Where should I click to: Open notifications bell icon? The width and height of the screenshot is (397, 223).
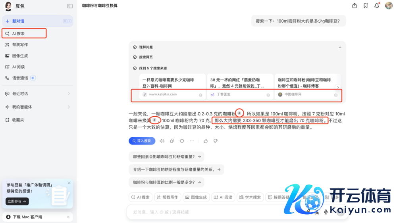377,6
